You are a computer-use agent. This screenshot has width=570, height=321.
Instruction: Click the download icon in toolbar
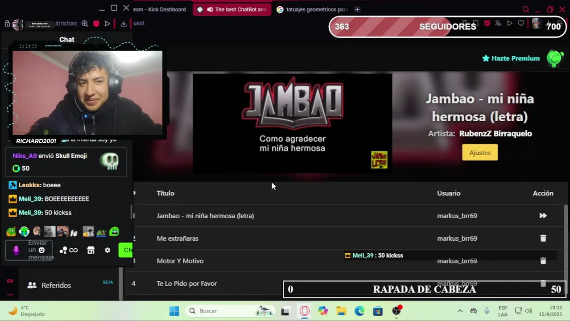pyautogui.click(x=124, y=24)
